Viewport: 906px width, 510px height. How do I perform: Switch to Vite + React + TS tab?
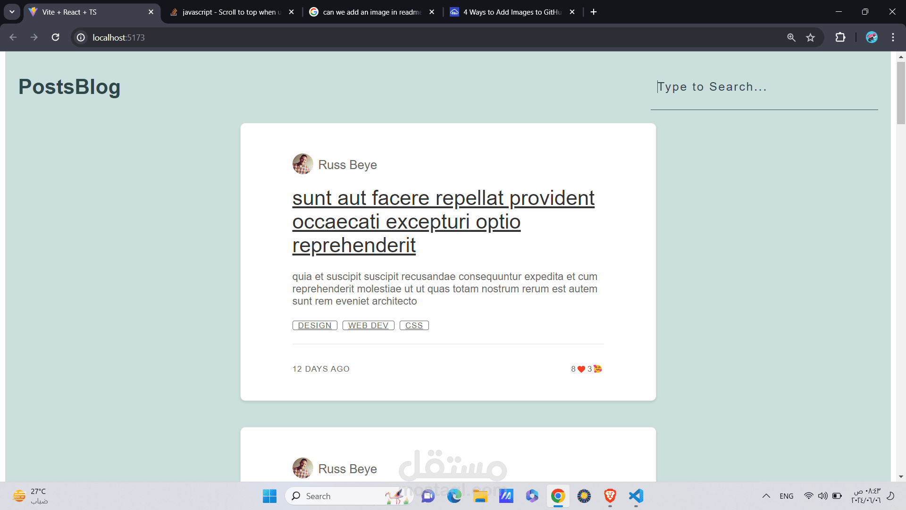click(92, 12)
